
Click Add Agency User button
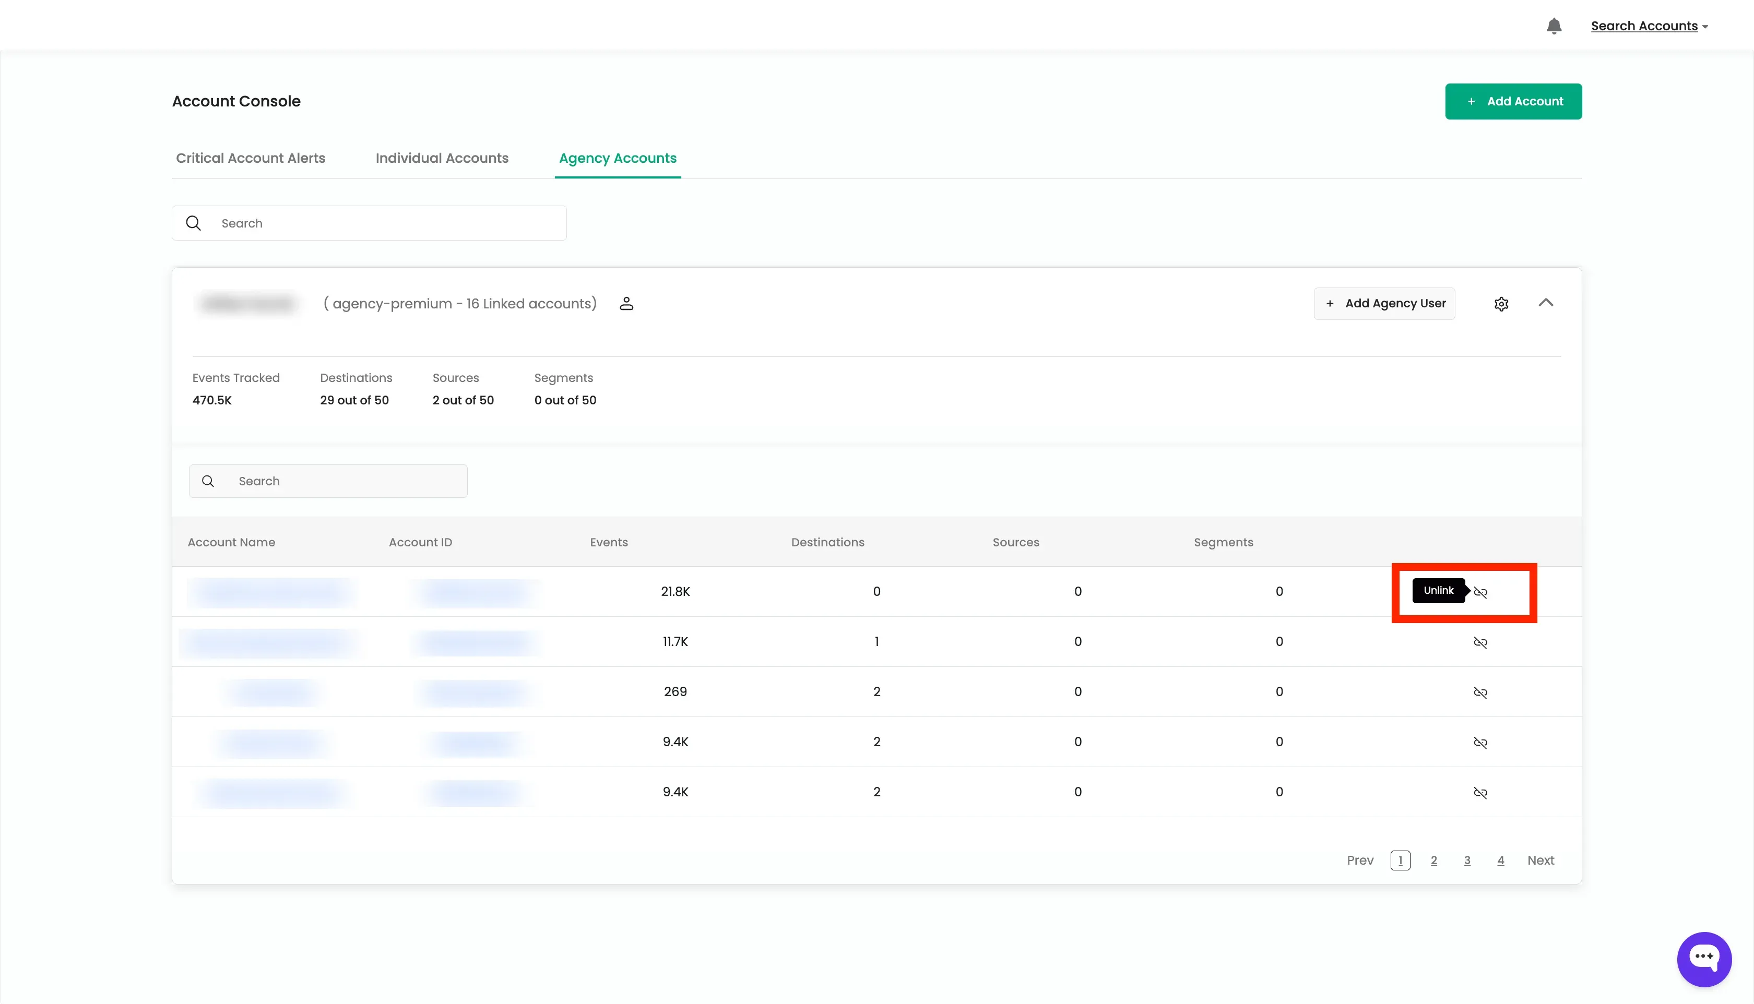[x=1384, y=303]
